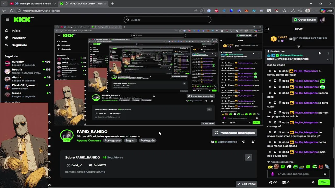Click the user-plus icon beside share
Viewport: 335px width, 188px height.
(x=253, y=142)
